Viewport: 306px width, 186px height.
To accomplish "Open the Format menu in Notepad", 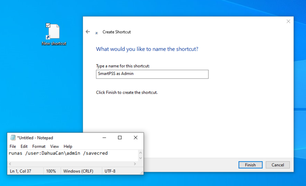I will 39,146.
